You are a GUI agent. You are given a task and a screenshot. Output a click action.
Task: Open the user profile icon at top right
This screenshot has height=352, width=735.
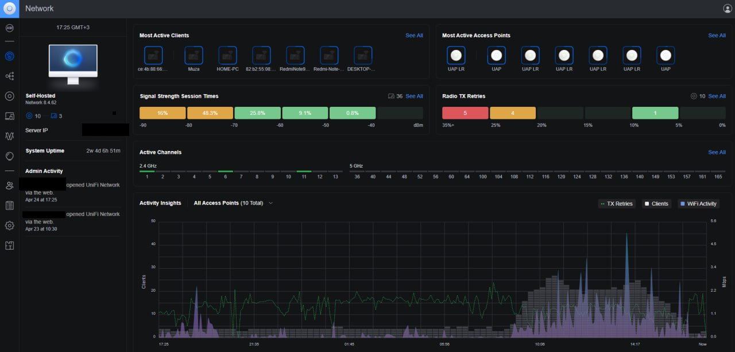728,9
